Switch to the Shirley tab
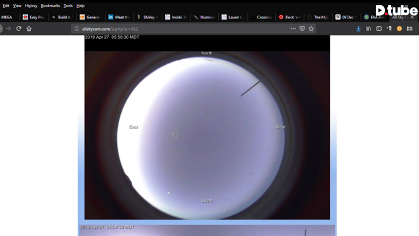 (148, 17)
